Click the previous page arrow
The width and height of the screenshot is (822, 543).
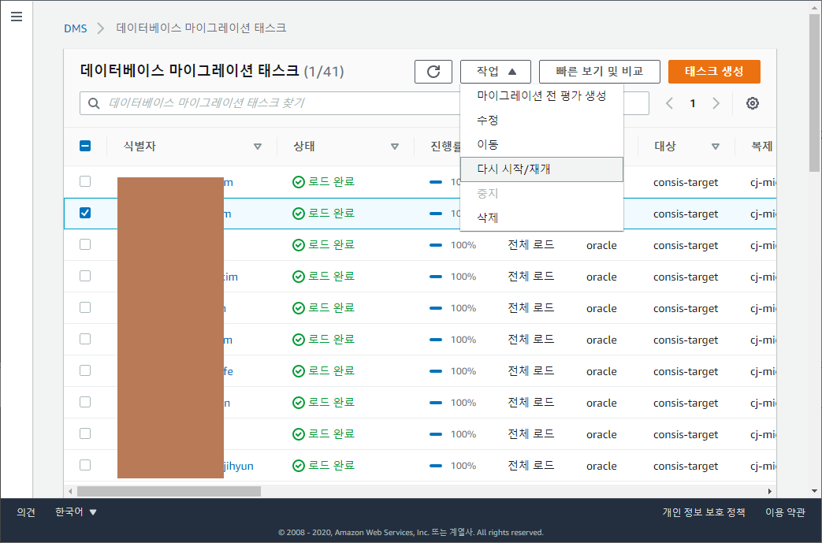pos(669,102)
